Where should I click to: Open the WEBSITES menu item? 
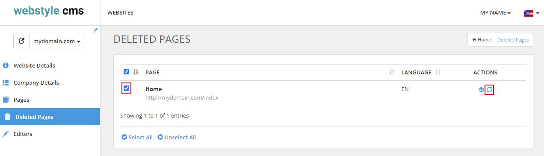pos(120,13)
